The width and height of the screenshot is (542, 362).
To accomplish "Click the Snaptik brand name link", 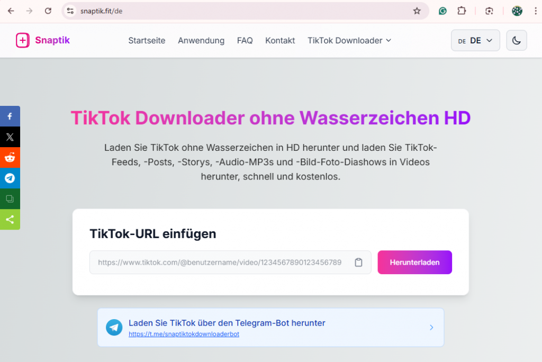I will tap(52, 40).
